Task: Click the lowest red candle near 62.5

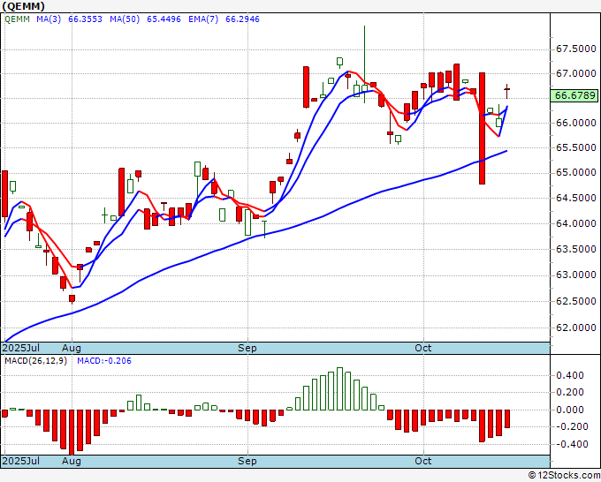Action: click(x=72, y=298)
